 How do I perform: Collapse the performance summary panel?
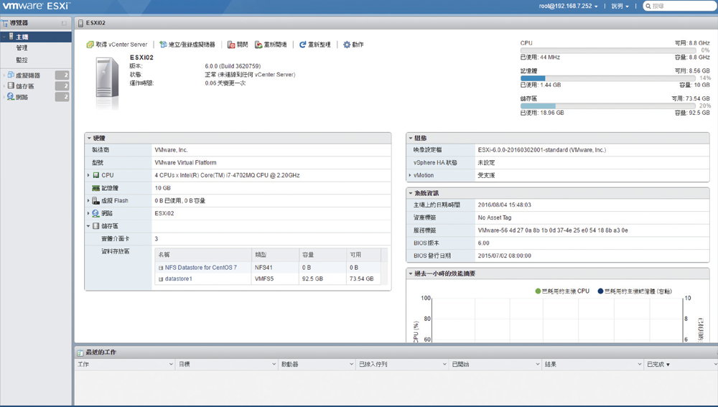tap(411, 273)
